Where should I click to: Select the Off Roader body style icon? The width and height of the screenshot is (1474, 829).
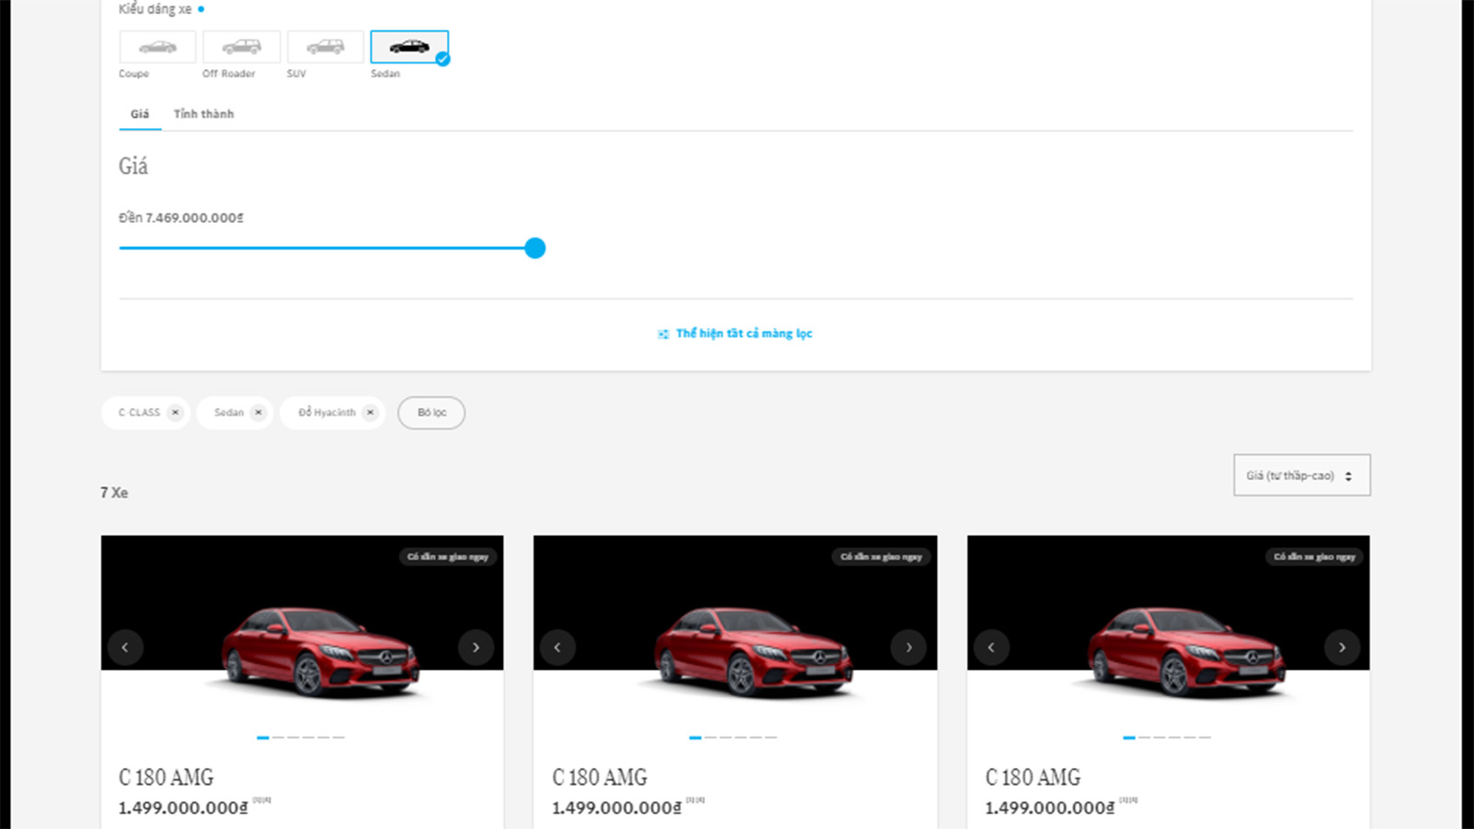241,47
